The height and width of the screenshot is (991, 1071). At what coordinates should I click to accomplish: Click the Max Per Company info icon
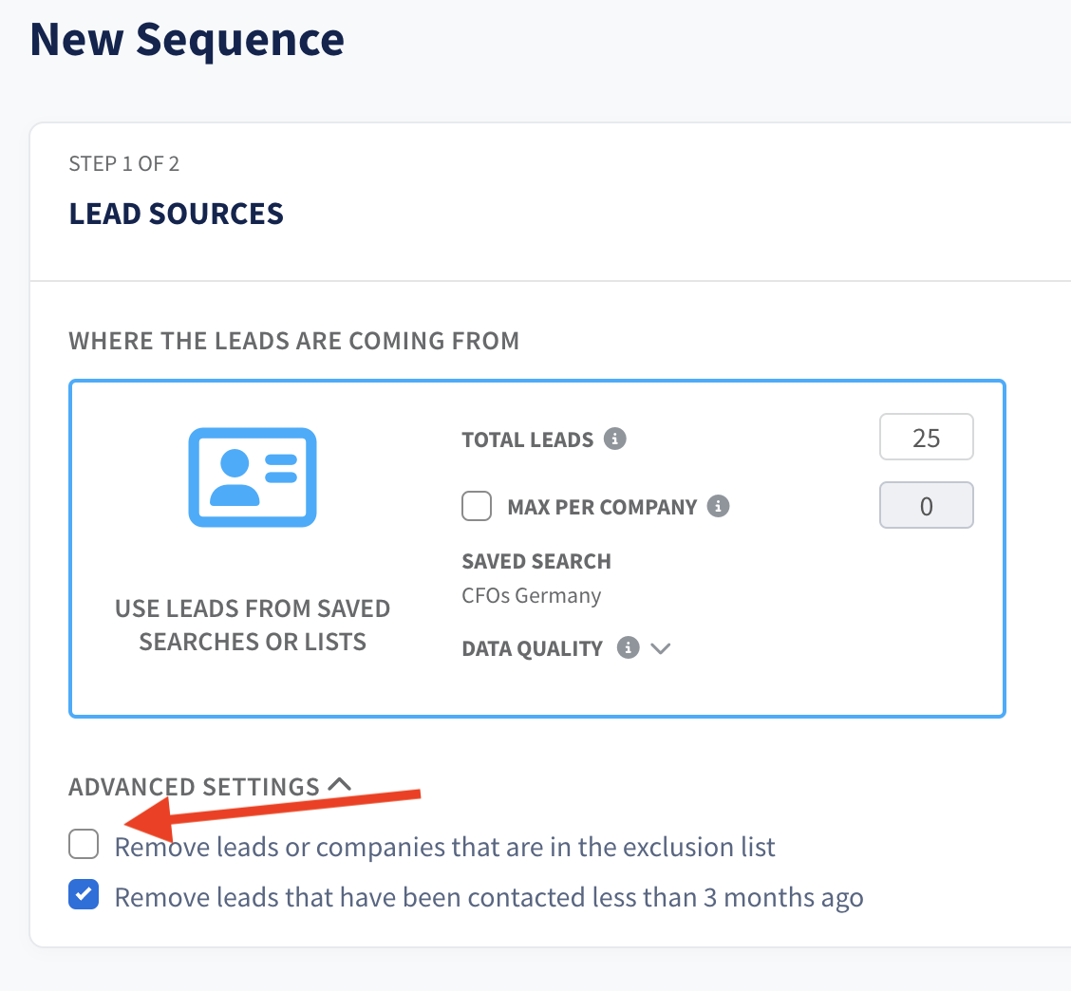point(718,506)
